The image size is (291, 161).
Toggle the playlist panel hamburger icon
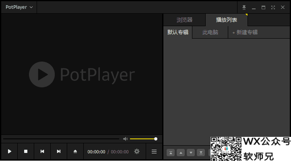[154, 151]
